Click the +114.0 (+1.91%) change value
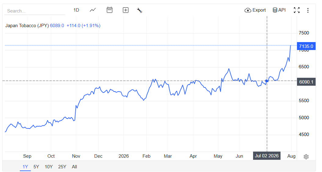322x172 pixels. (x=83, y=26)
